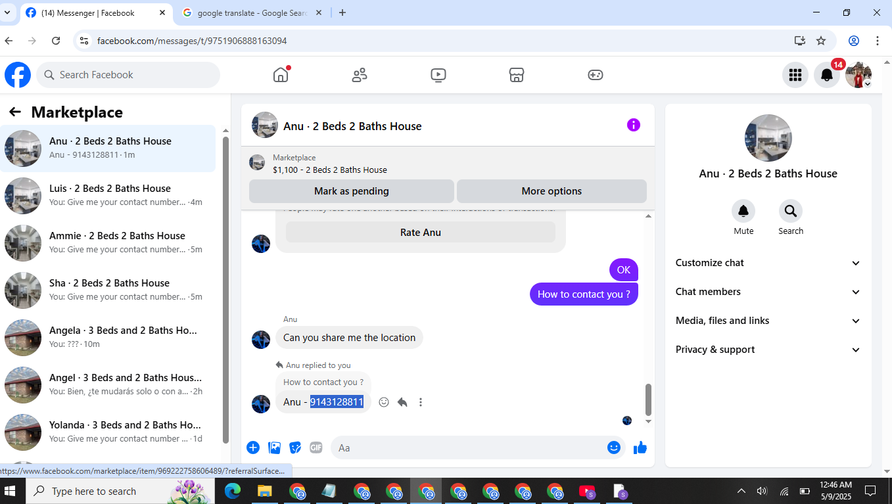Show hidden system tray icons
The width and height of the screenshot is (892, 504).
741,491
